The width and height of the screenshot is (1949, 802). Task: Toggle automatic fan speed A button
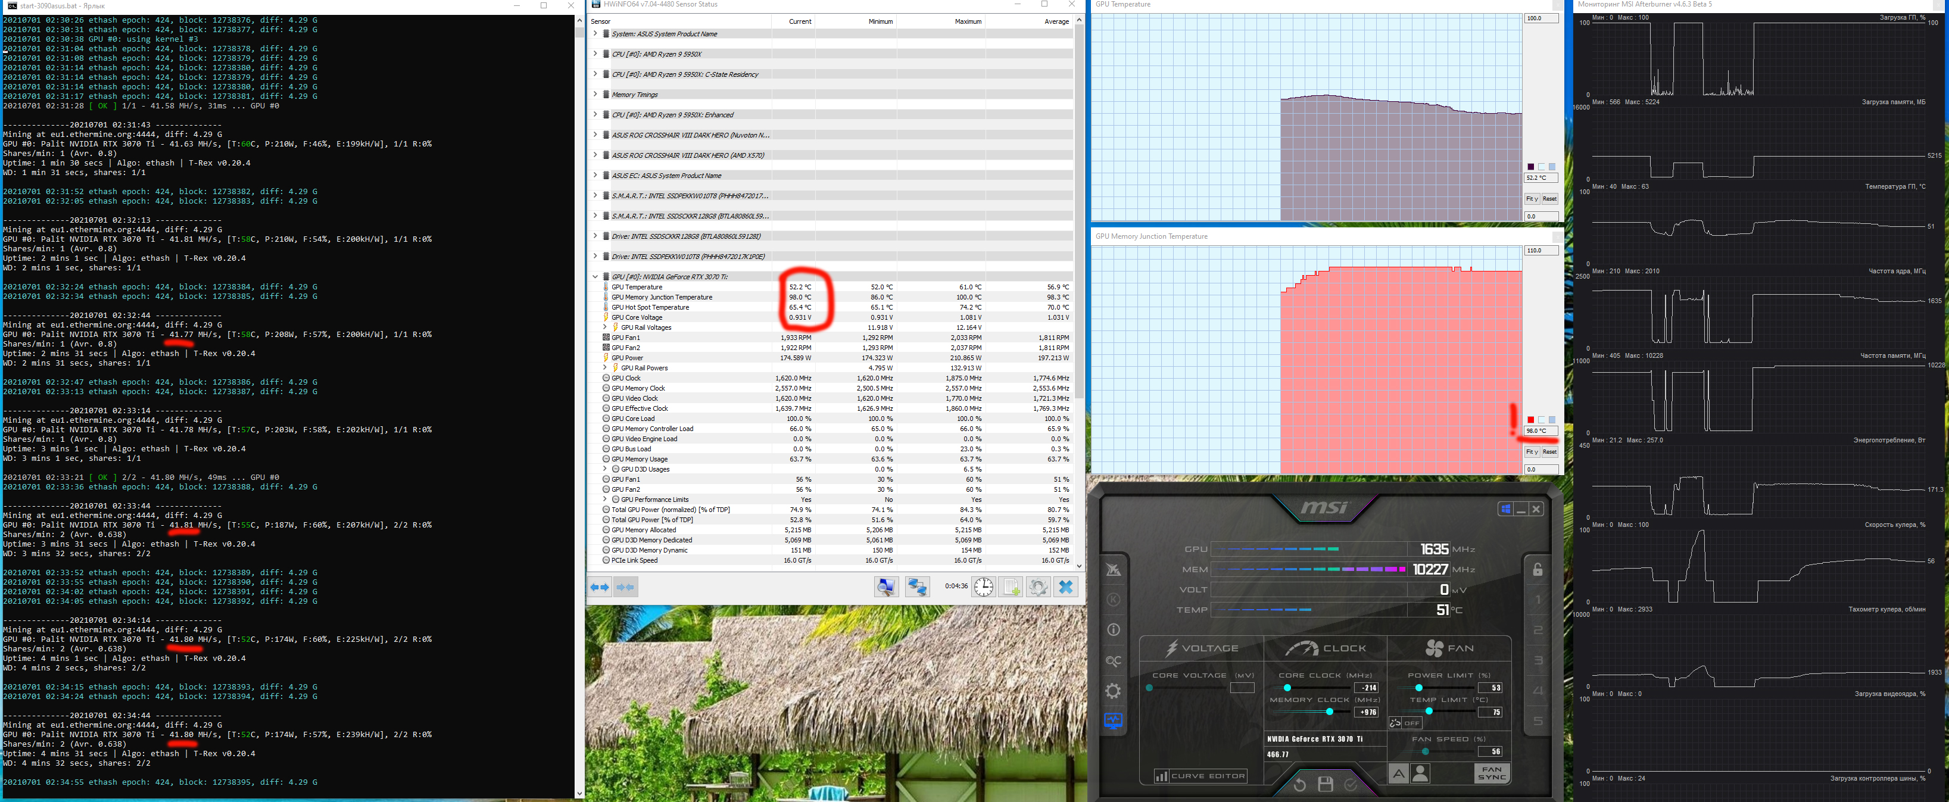point(1398,773)
